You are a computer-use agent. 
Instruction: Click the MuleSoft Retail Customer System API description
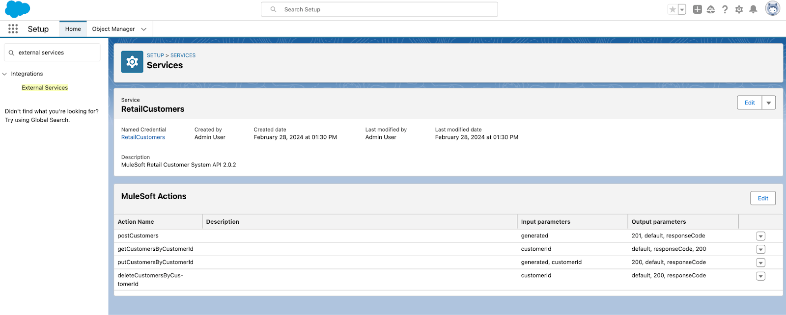178,165
